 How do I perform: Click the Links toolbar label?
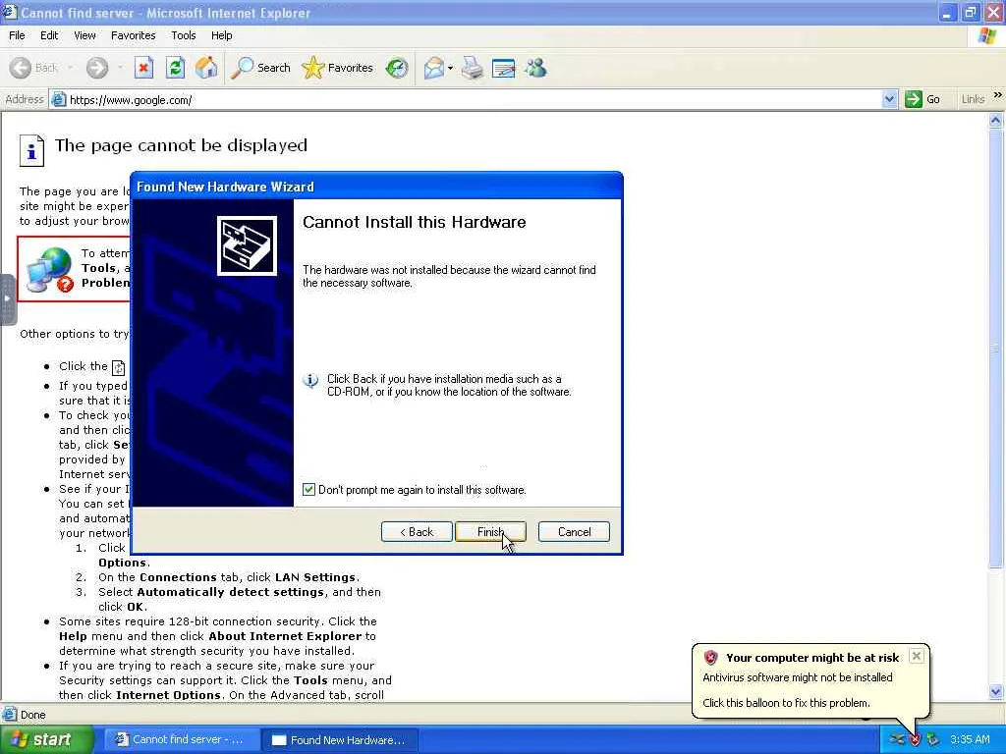pyautogui.click(x=973, y=99)
